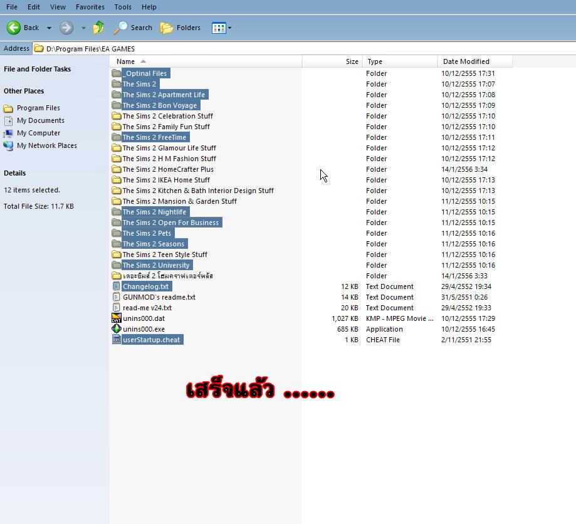The height and width of the screenshot is (524, 576).
Task: Select the Changelog.txt file icon
Action: [117, 286]
